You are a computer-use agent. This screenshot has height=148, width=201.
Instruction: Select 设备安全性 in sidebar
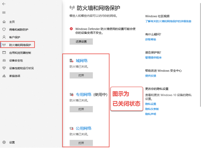pos(16,60)
